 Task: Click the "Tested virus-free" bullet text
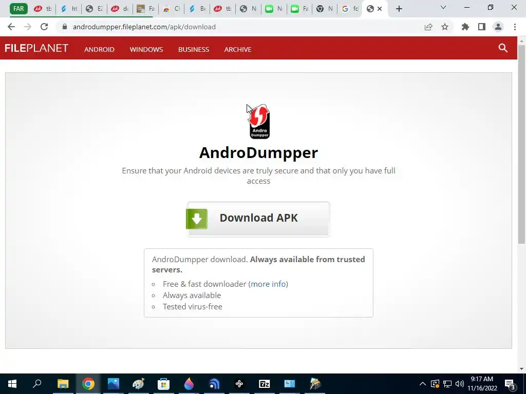tap(193, 307)
